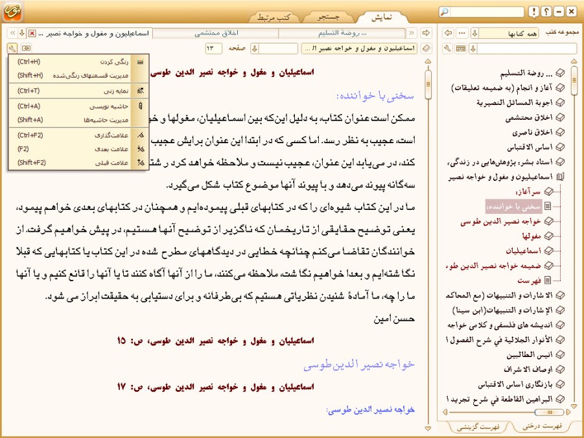Click the book list vertical scrollbar thumb
This screenshot has height=438, width=584.
(574, 80)
